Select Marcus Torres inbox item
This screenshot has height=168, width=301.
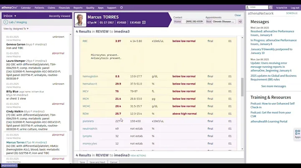(x=35, y=144)
